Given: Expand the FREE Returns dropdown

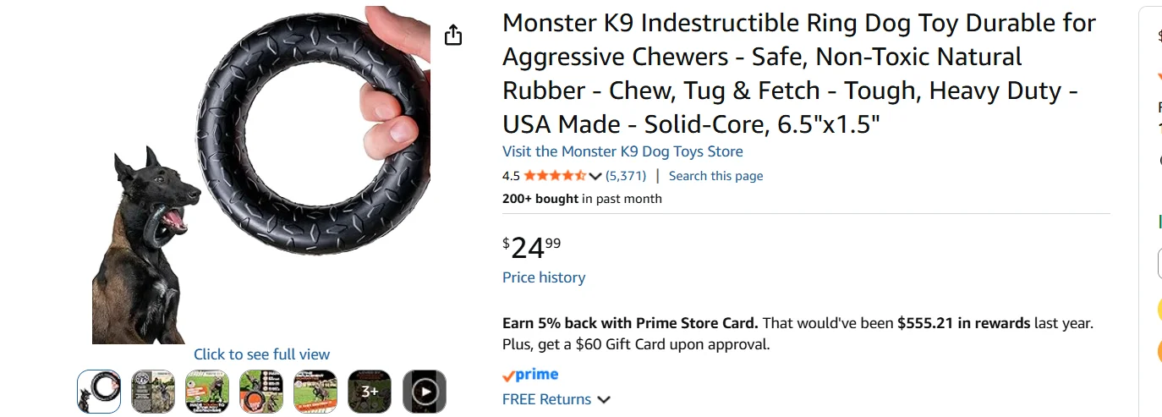Looking at the screenshot, I should pyautogui.click(x=604, y=400).
